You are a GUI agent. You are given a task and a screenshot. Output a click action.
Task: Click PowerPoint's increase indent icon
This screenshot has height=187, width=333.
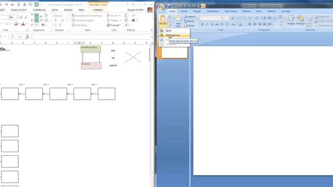coord(270,19)
